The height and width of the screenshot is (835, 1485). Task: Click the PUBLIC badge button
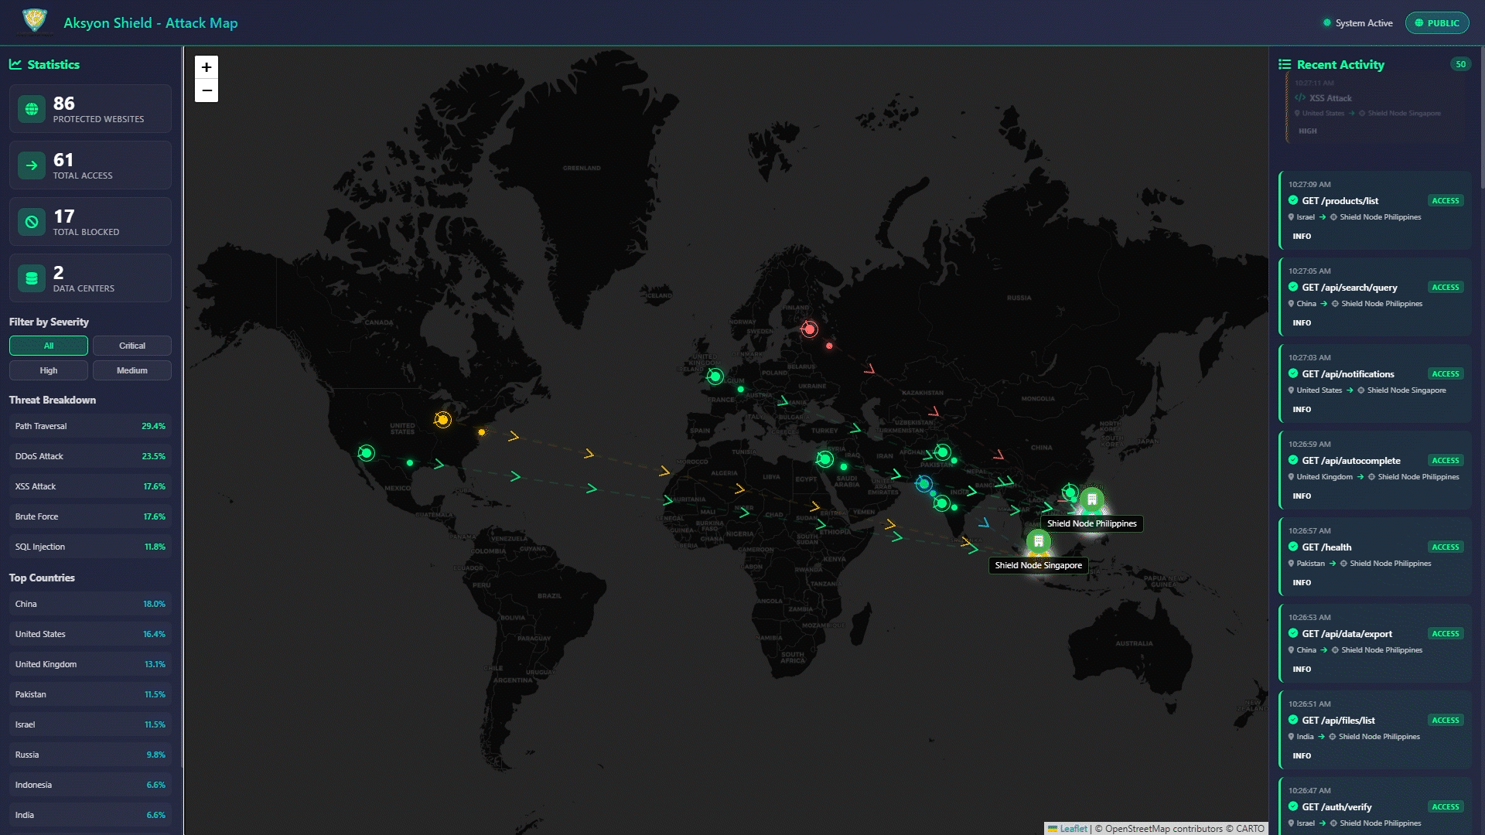click(x=1437, y=23)
